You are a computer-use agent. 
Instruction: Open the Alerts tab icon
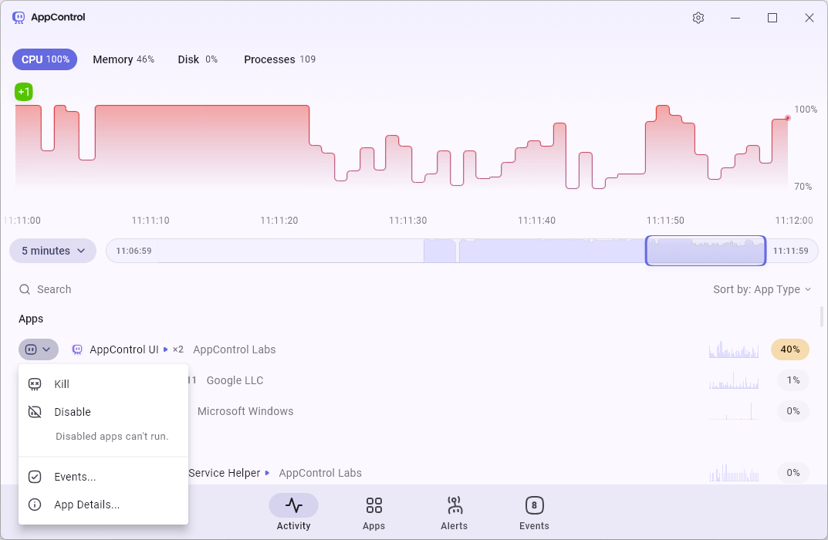point(455,506)
